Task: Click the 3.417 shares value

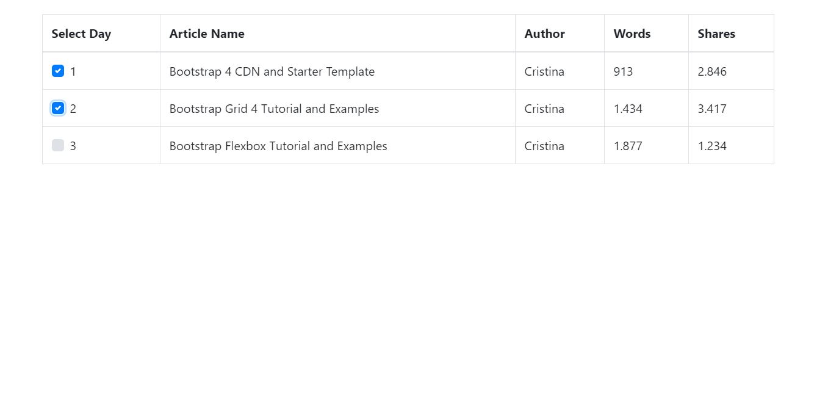Action: (x=711, y=109)
